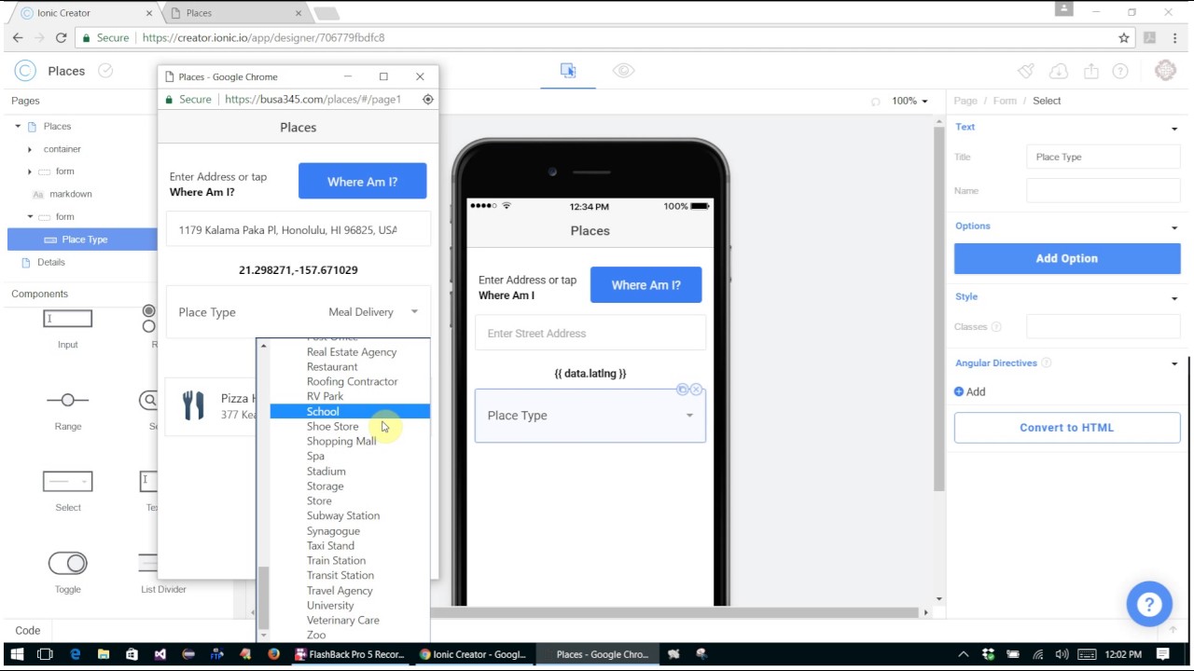Image resolution: width=1194 pixels, height=671 pixels.
Task: Select the design mode cursor icon
Action: [568, 71]
